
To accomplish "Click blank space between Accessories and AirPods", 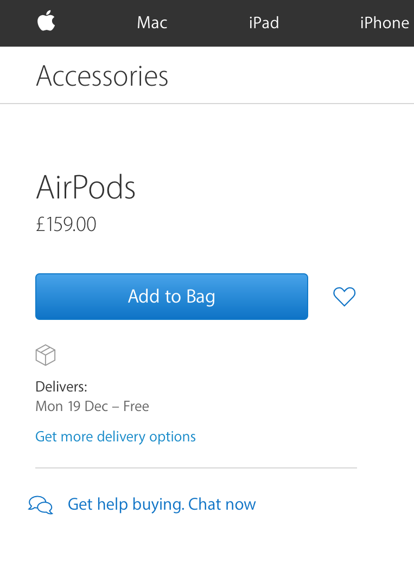I will [x=207, y=137].
